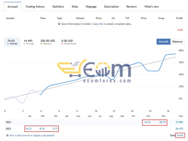Image resolution: width=188 pixels, height=141 pixels.
Task: Click the 2025 yearly total 26.67%
Action: pyautogui.click(x=179, y=129)
